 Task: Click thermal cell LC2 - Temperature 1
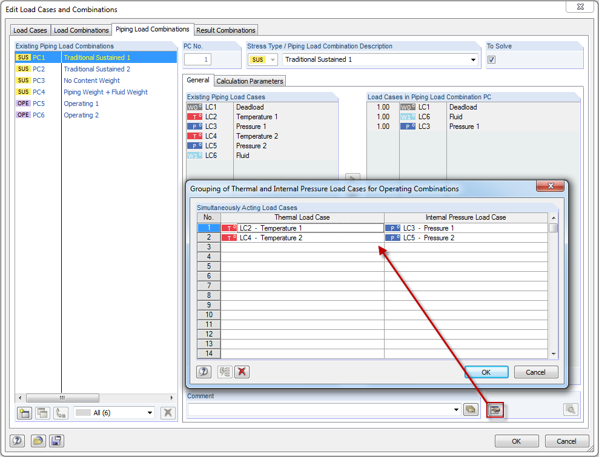[303, 228]
